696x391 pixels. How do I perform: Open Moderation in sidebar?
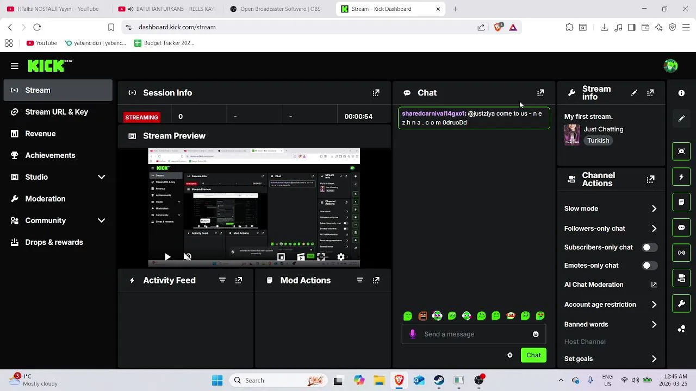pyautogui.click(x=58, y=199)
